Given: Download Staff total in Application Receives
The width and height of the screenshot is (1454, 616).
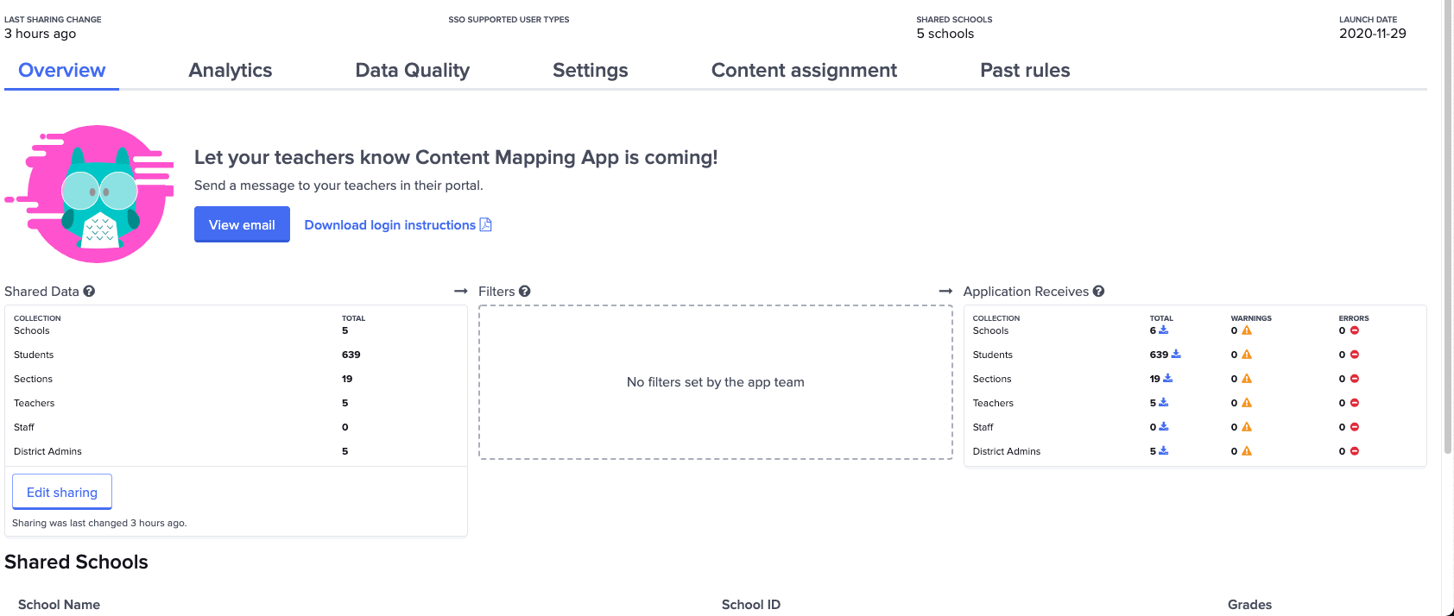Looking at the screenshot, I should pos(1164,426).
